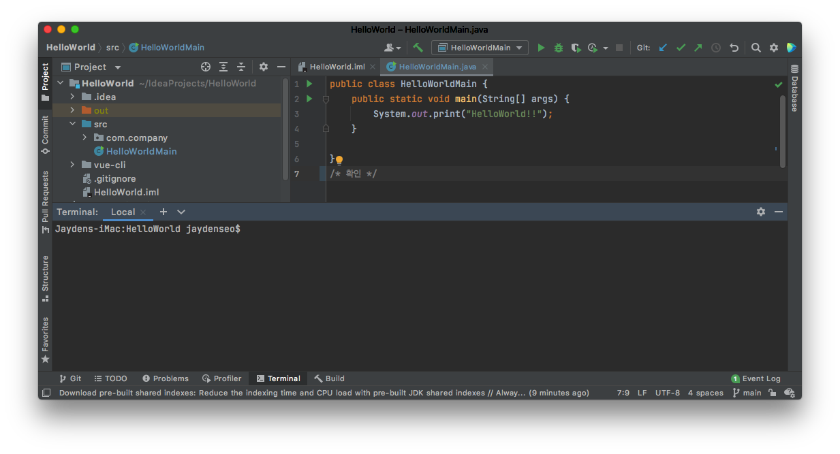
Task: Toggle tool window bars icon in status bar
Action: tap(46, 393)
